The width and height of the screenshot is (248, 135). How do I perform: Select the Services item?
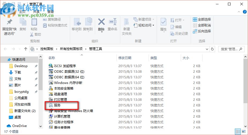[55, 105]
